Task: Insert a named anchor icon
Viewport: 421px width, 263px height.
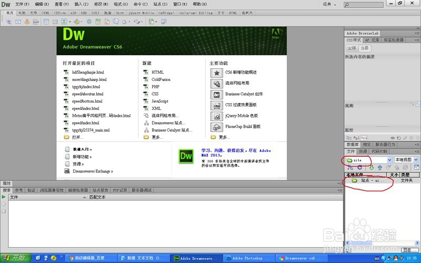Action: click(27, 22)
